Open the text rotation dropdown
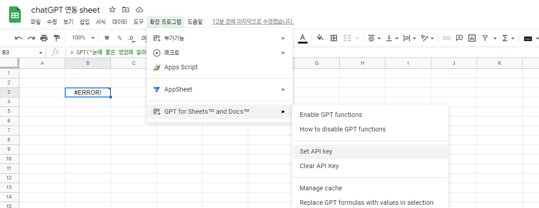Screen dimensions: 539x208 (x=427, y=38)
